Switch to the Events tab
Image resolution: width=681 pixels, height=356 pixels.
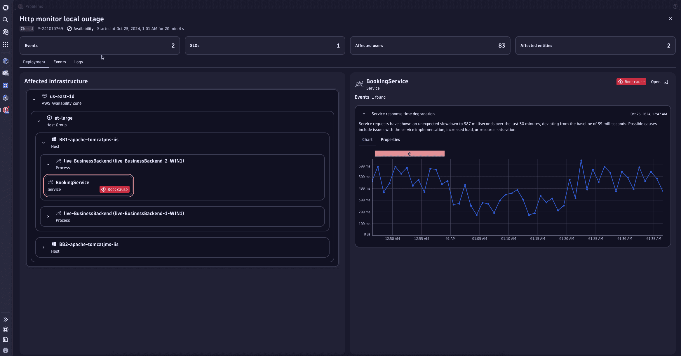coord(60,62)
